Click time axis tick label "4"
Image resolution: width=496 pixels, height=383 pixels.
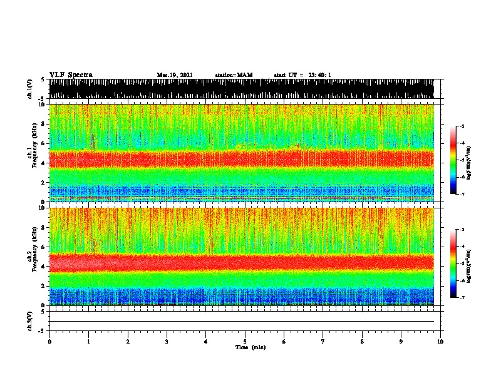(205, 342)
